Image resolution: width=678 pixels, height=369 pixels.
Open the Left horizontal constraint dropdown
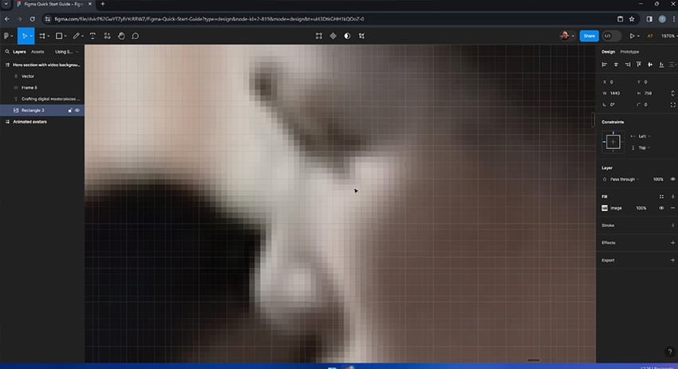[644, 136]
